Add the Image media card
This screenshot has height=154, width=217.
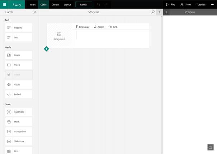point(19,55)
